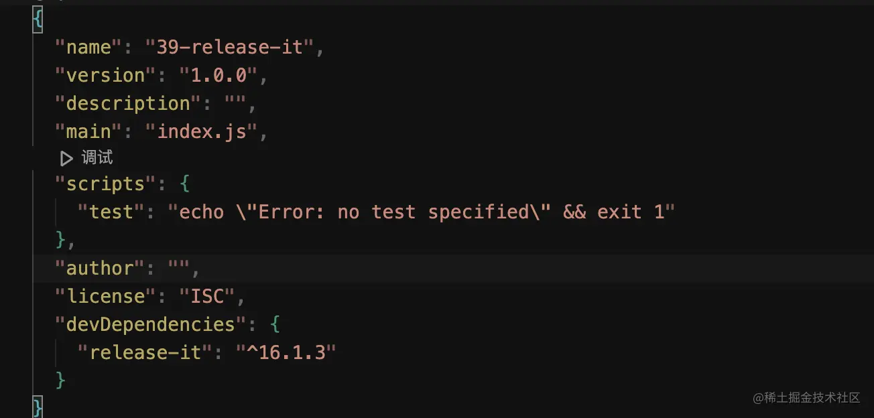The height and width of the screenshot is (418, 874).
Task: Click the opening brace after "devDependencies"
Action: tap(275, 325)
